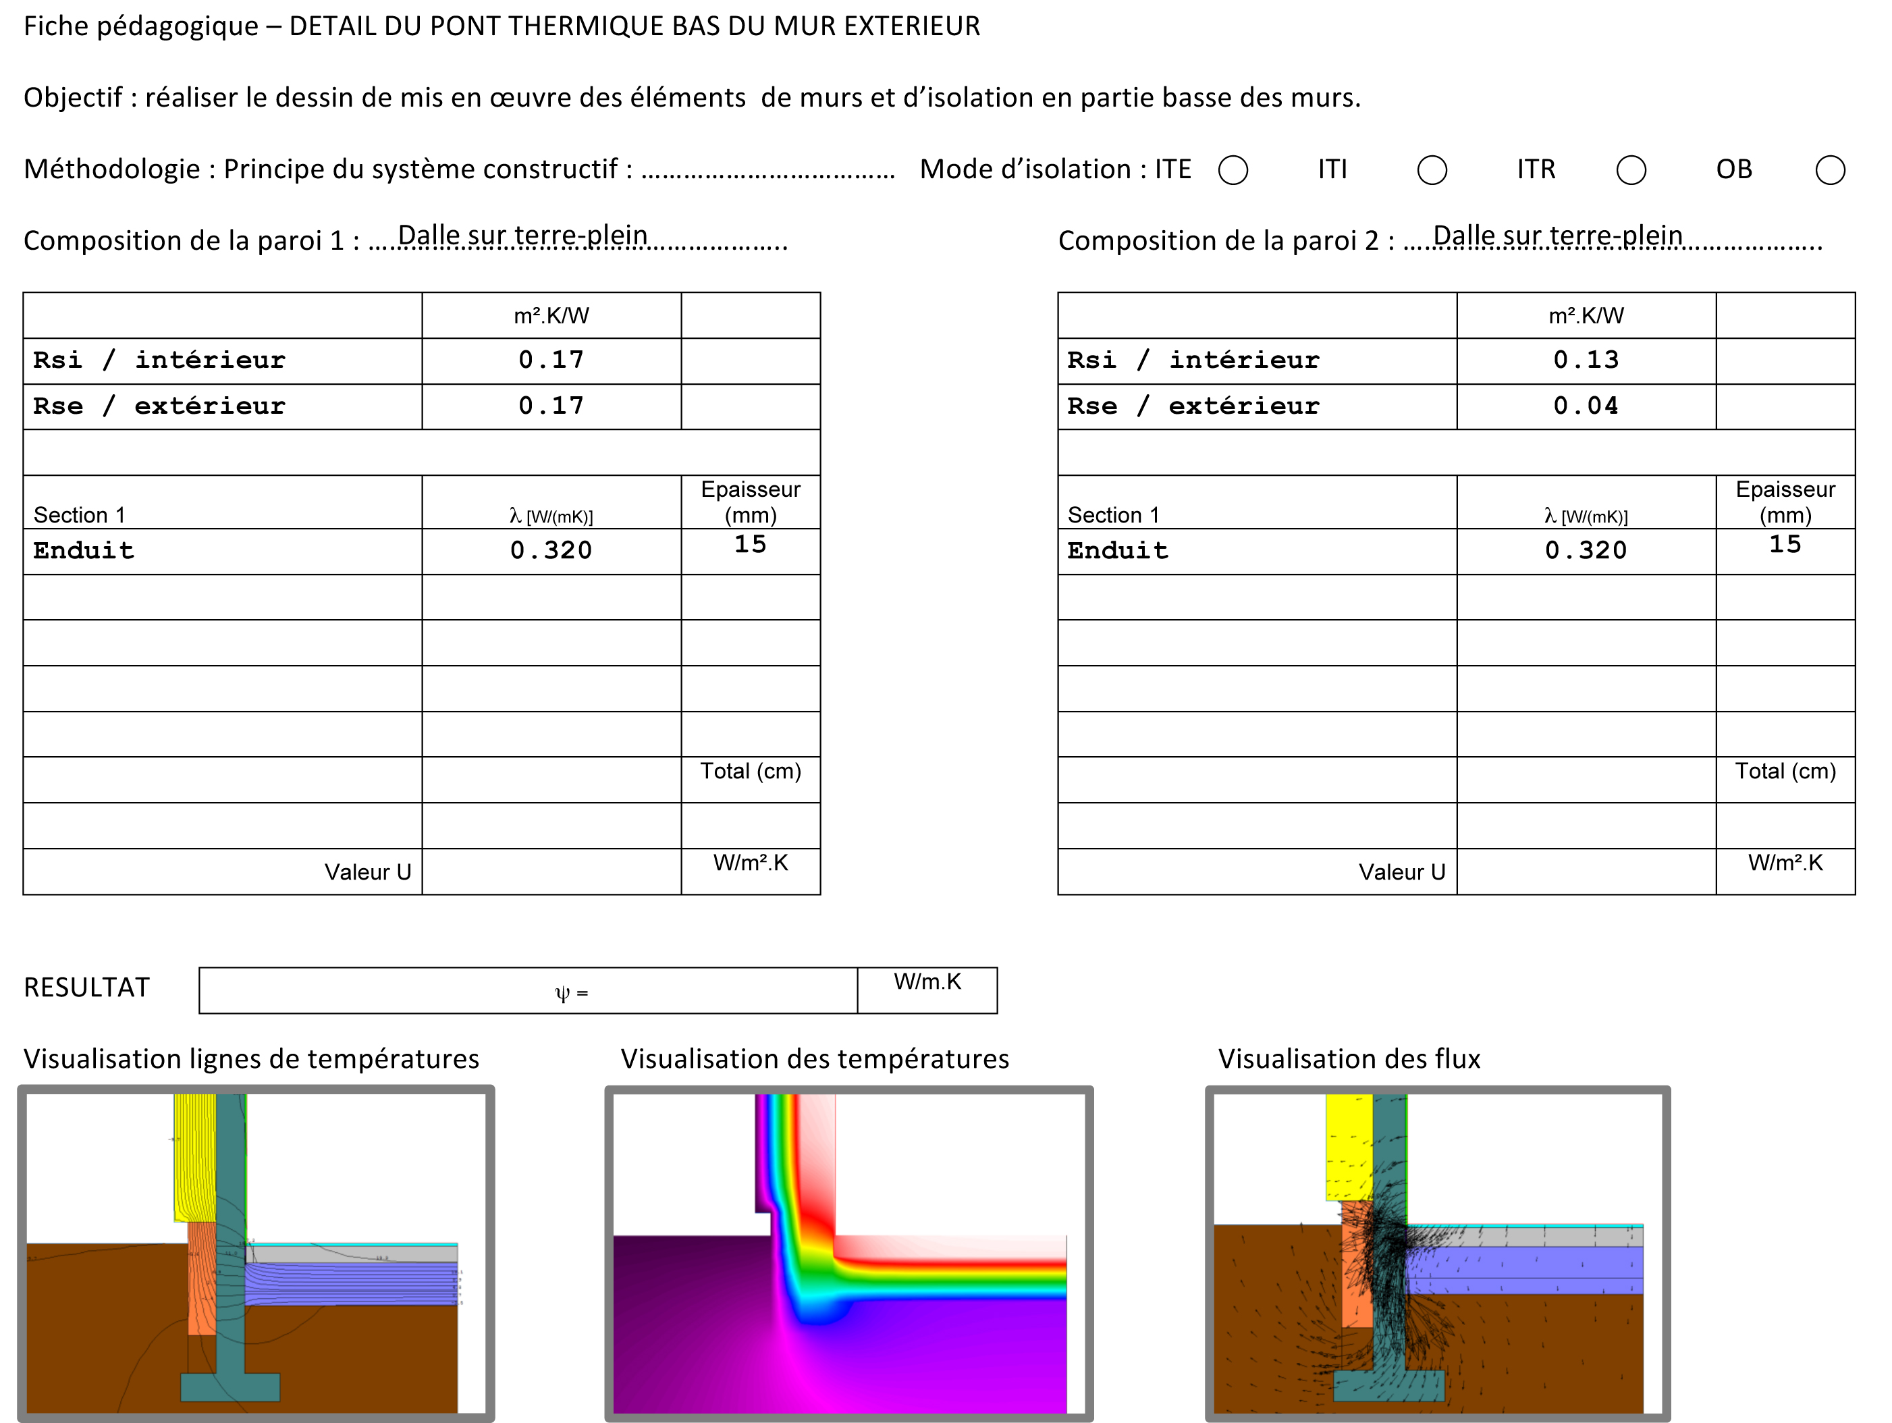Click 'Total (cm)' in paroi 2 table
Viewport: 1892px width, 1423px height.
[1786, 772]
